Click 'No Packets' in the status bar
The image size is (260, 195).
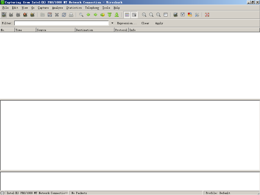click(79, 193)
